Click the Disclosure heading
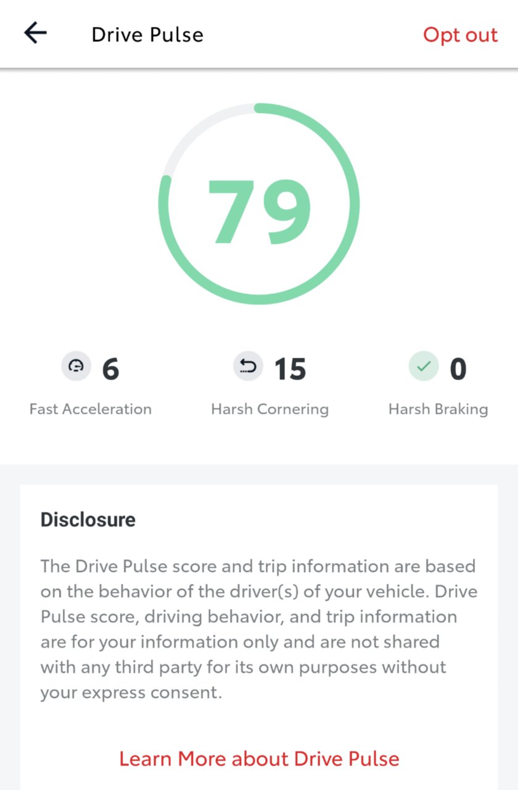This screenshot has width=518, height=790. click(x=88, y=520)
